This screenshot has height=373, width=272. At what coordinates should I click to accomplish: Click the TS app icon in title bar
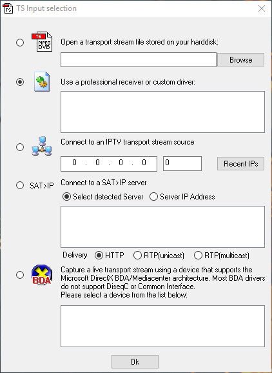(x=8, y=8)
